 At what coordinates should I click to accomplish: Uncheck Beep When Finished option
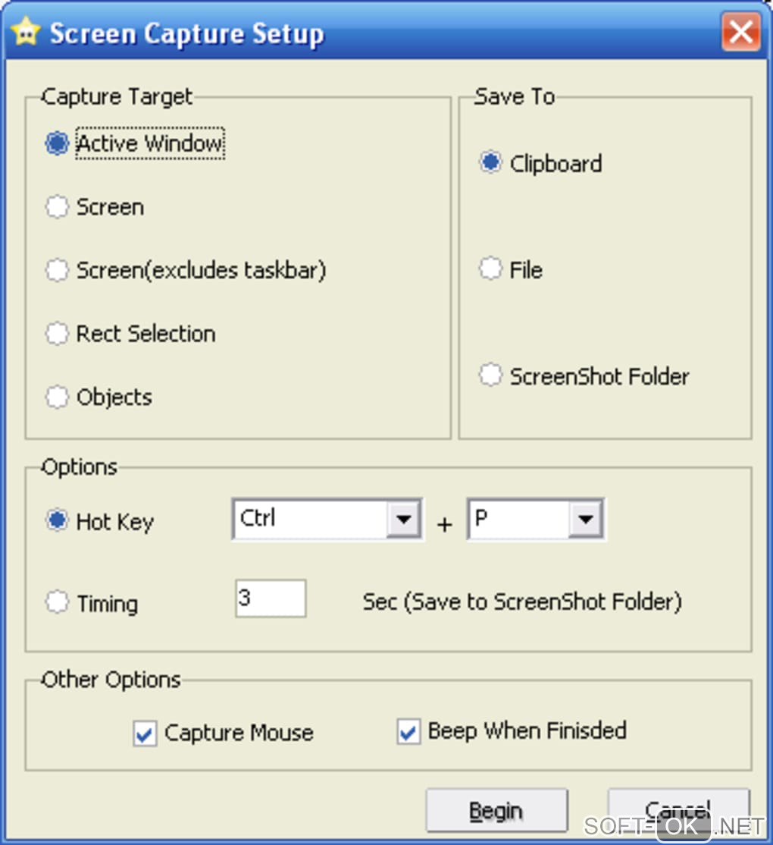[x=408, y=732]
